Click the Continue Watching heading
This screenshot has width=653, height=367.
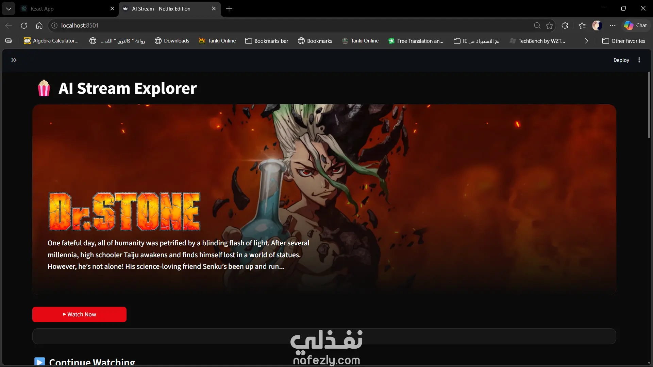(x=92, y=362)
